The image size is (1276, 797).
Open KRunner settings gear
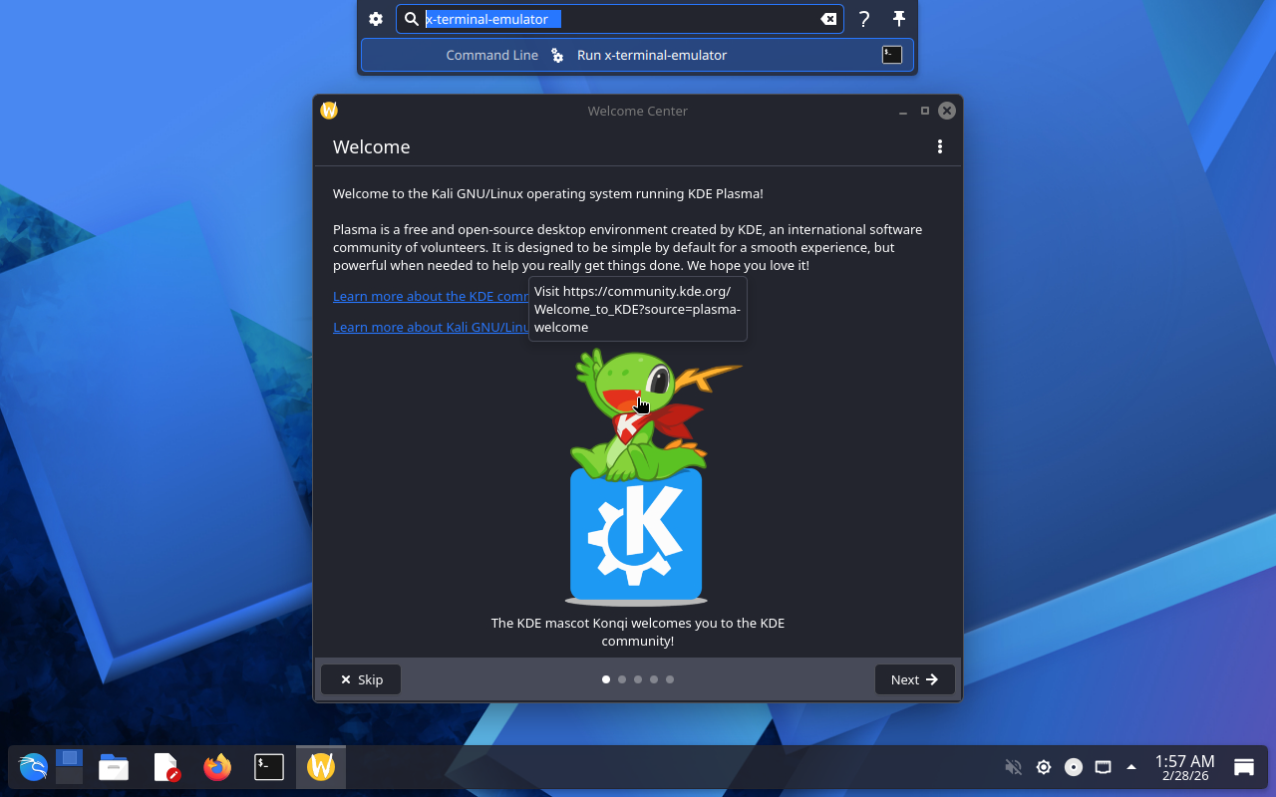coord(376,19)
